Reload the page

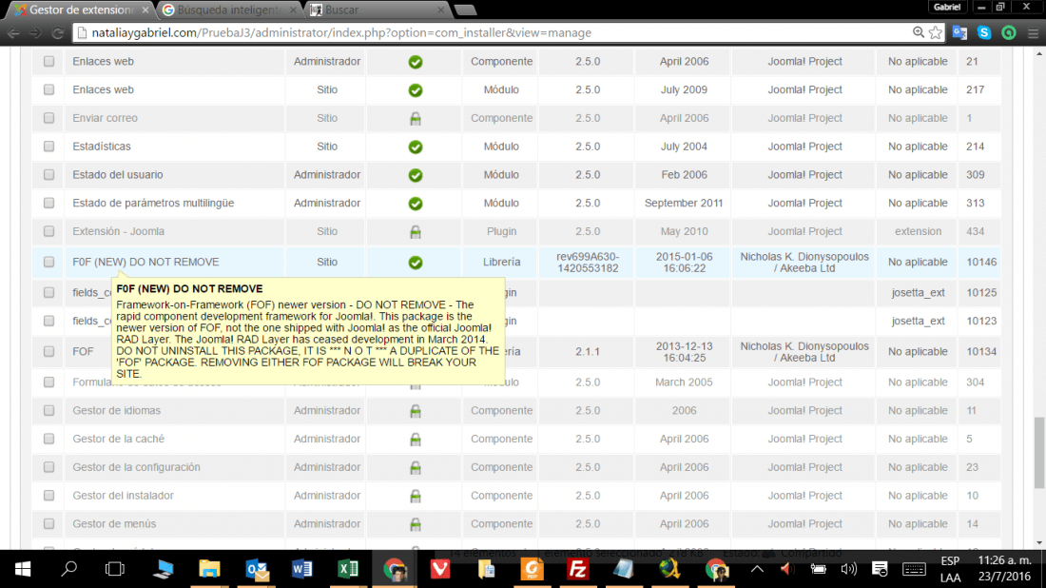pos(57,32)
